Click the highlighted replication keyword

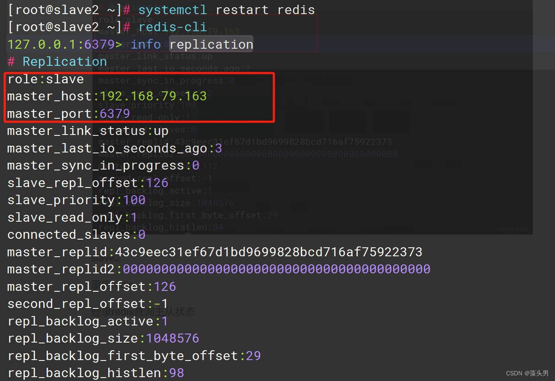(211, 44)
